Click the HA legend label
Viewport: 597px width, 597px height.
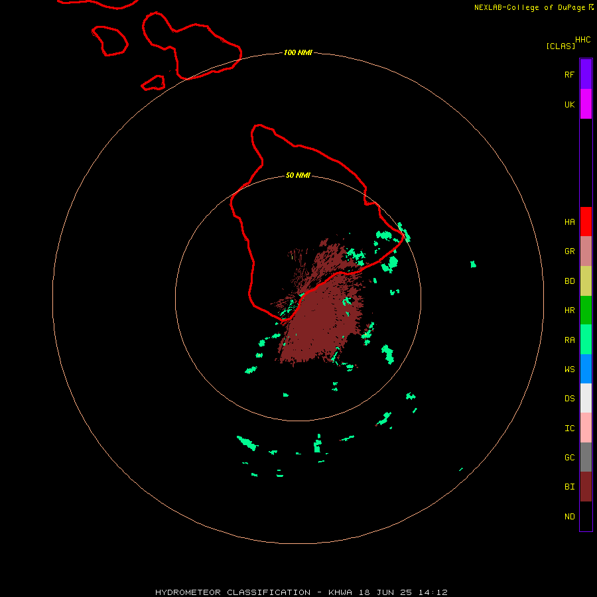click(569, 222)
